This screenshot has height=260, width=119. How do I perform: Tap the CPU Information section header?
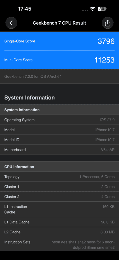point(59,167)
